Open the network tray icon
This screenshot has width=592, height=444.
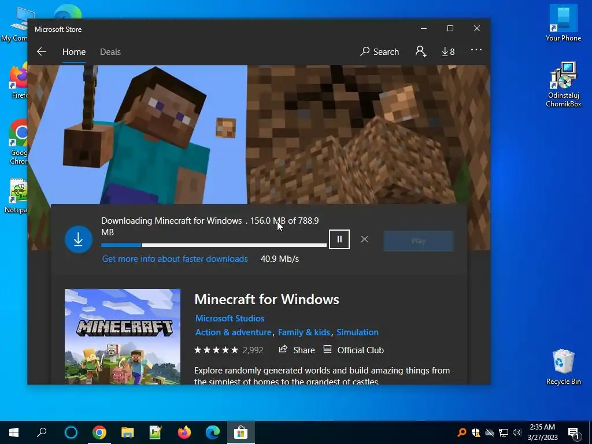pos(504,432)
